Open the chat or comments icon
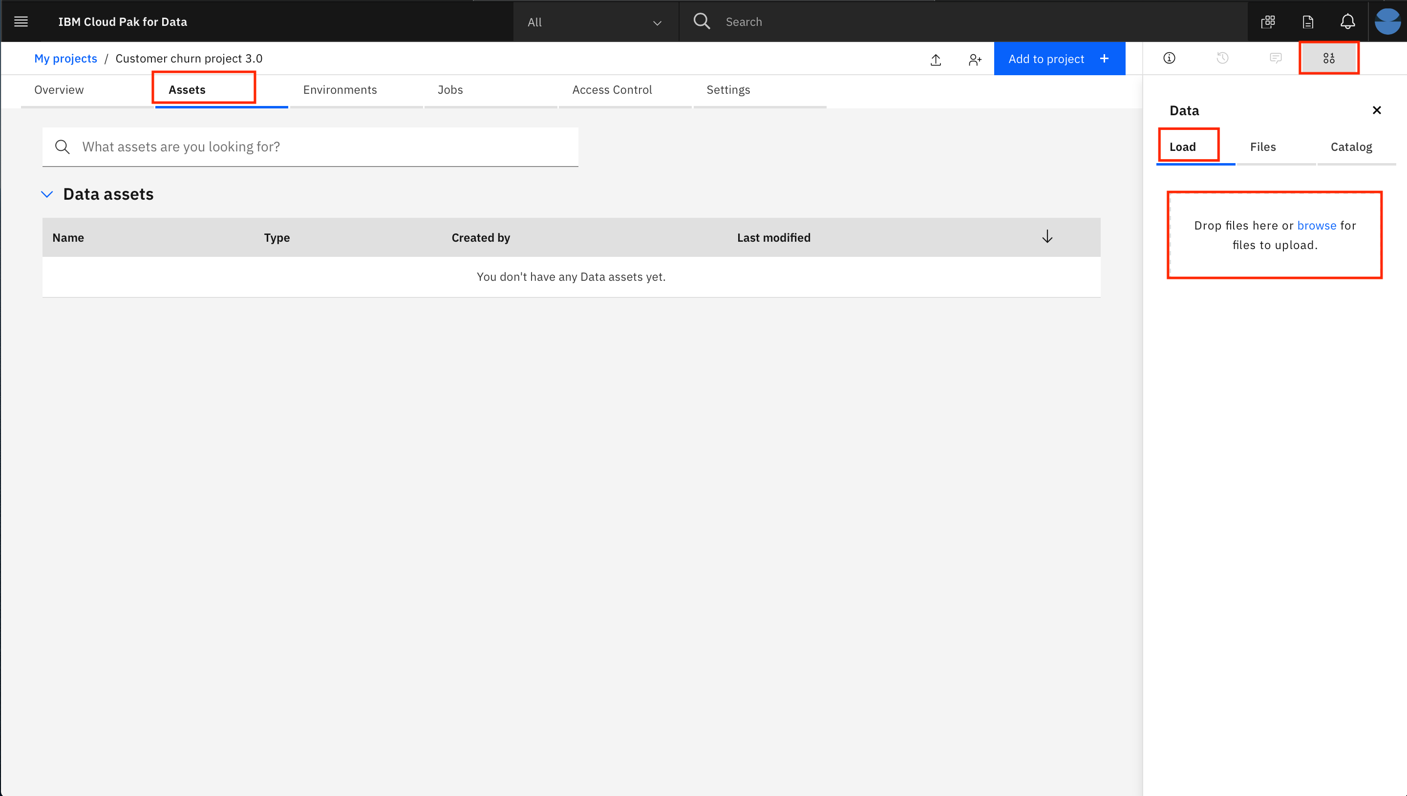This screenshot has width=1407, height=796. tap(1276, 58)
